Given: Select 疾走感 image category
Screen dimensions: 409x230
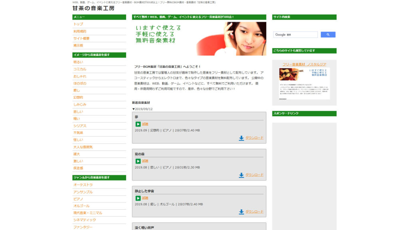Looking at the screenshot, I should pos(78,168).
